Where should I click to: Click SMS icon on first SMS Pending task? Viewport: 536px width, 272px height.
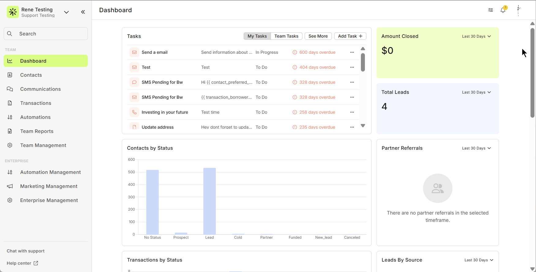[134, 82]
